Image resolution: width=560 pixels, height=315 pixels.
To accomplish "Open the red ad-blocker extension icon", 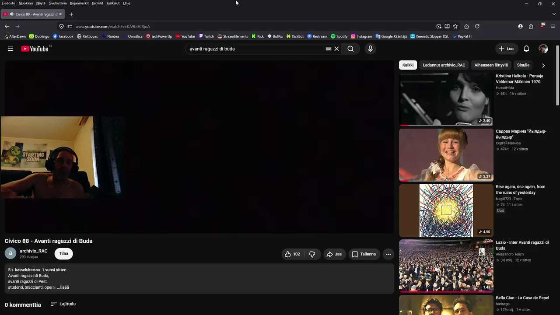I will [x=542, y=26].
